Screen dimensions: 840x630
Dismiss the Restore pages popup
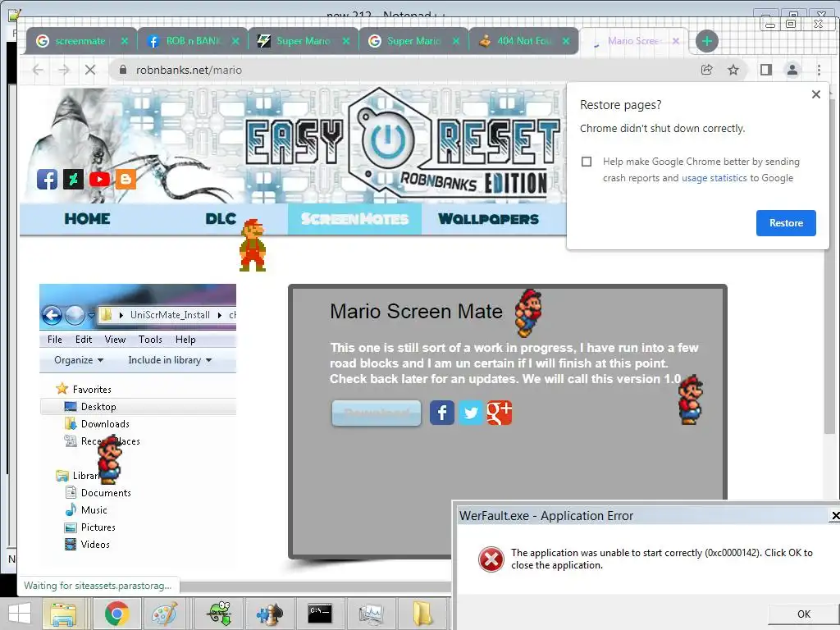(x=816, y=94)
